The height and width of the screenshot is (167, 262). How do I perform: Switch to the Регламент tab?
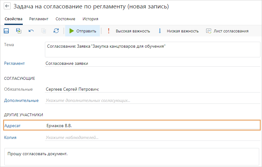click(39, 19)
